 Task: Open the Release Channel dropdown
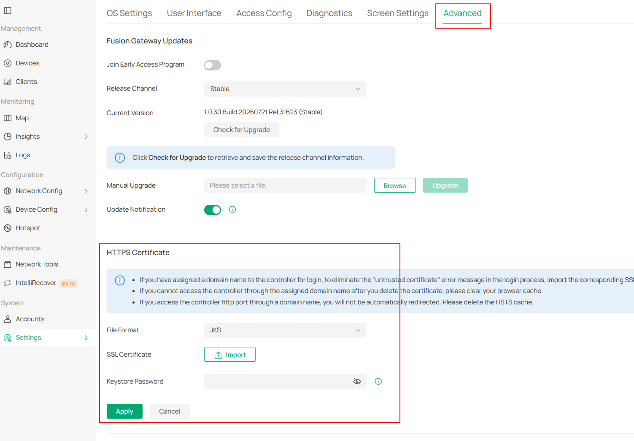285,89
